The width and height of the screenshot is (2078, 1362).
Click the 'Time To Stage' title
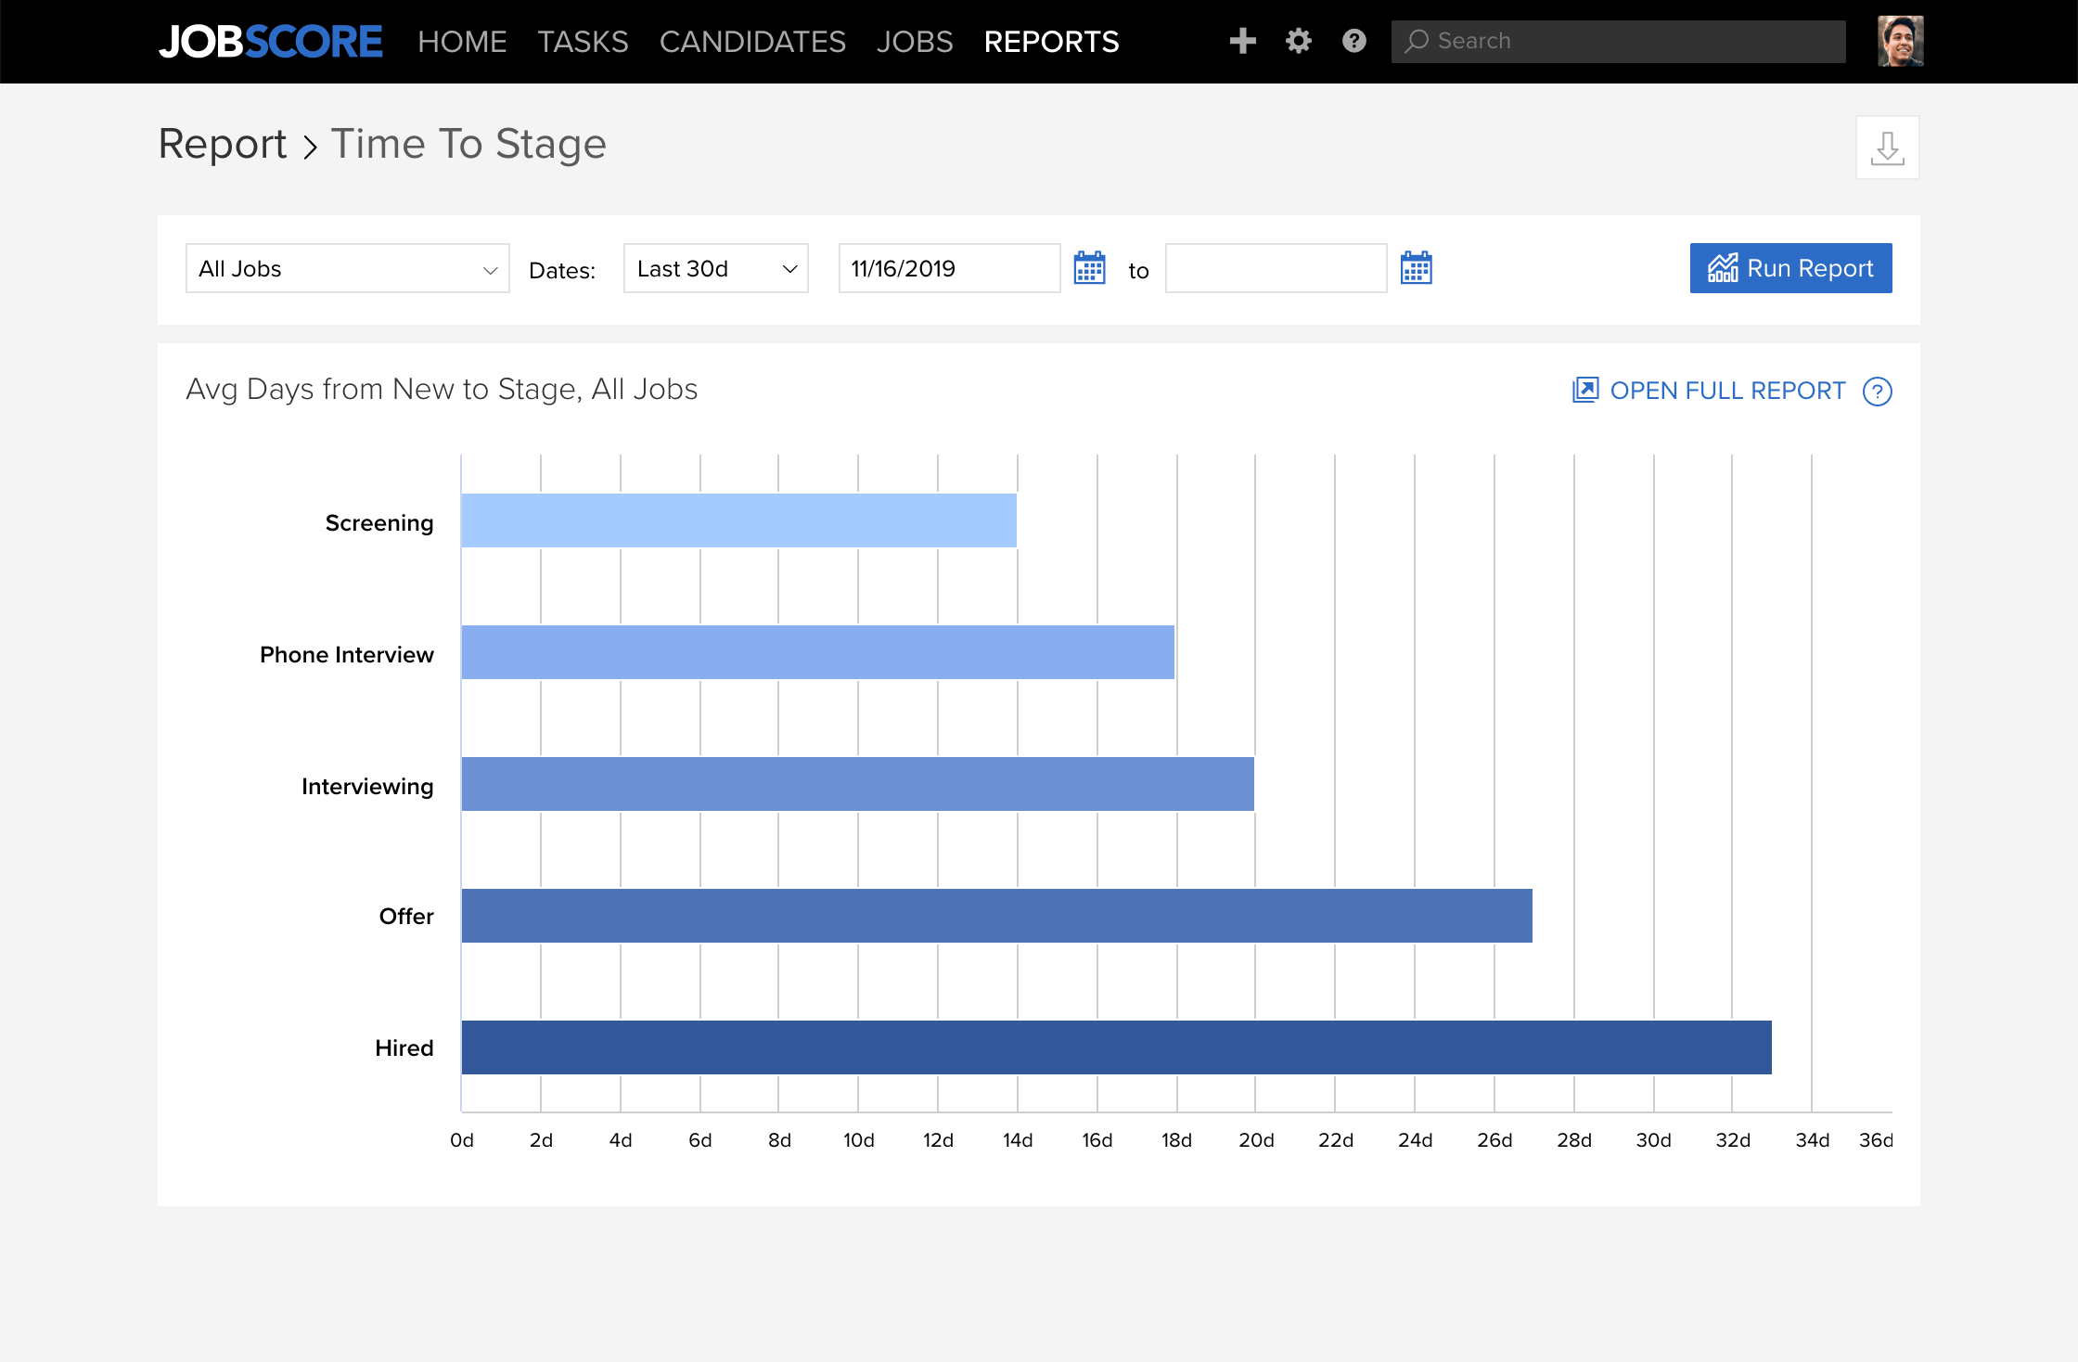coord(468,144)
